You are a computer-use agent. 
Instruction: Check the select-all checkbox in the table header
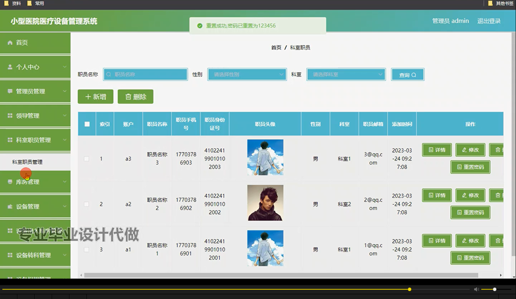tap(86, 124)
